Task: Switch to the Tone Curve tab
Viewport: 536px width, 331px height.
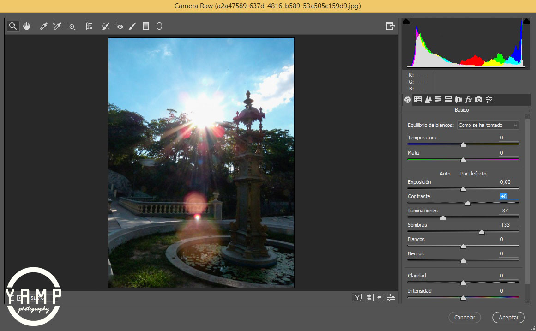Action: pos(418,99)
